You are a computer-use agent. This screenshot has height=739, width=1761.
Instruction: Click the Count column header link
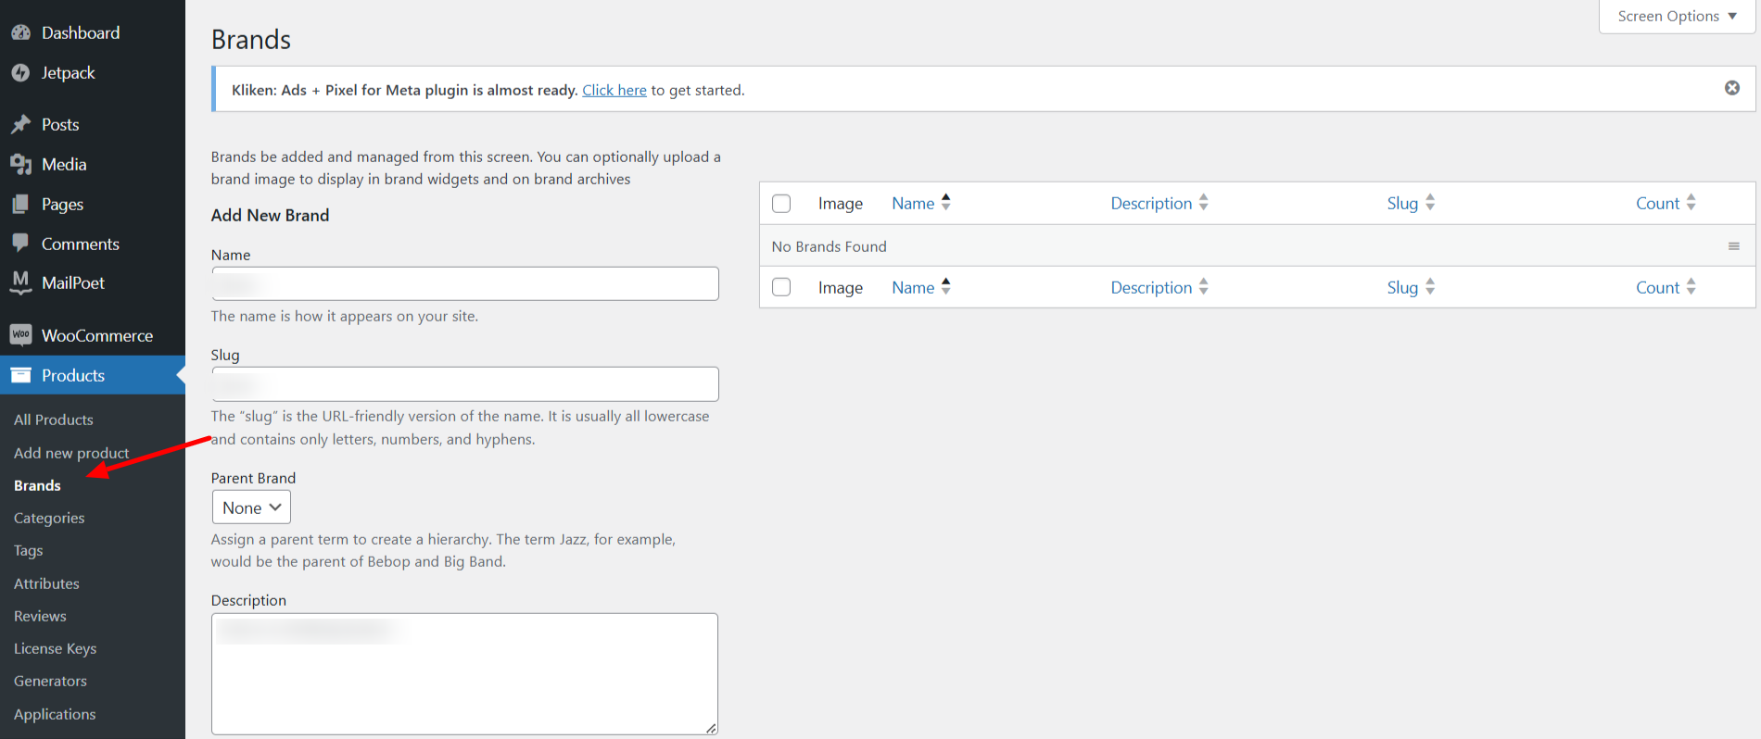[1657, 203]
